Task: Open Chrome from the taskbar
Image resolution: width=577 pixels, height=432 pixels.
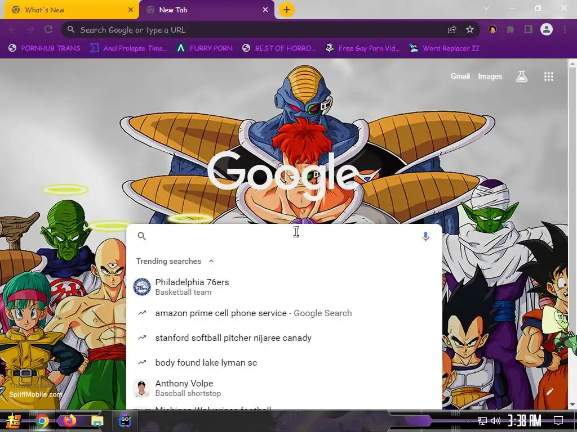Action: tap(42, 421)
